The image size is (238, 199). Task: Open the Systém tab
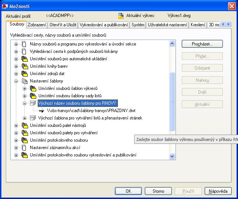138,25
